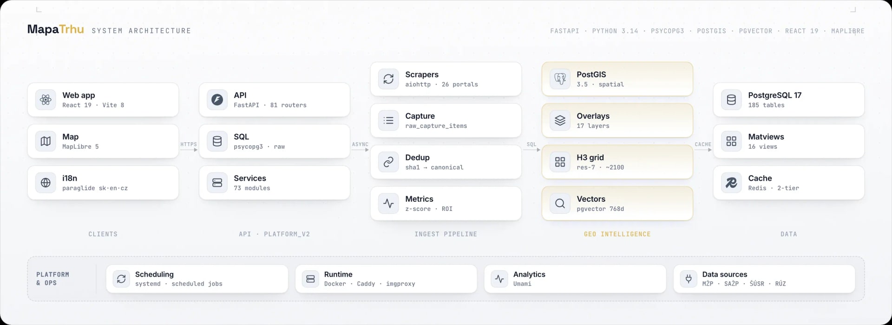Click the Redis logo icon on Cache card

(x=731, y=183)
